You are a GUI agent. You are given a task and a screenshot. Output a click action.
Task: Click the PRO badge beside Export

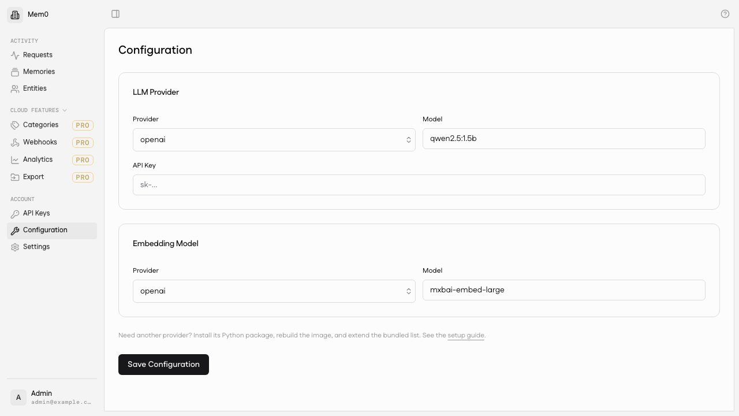(x=83, y=177)
